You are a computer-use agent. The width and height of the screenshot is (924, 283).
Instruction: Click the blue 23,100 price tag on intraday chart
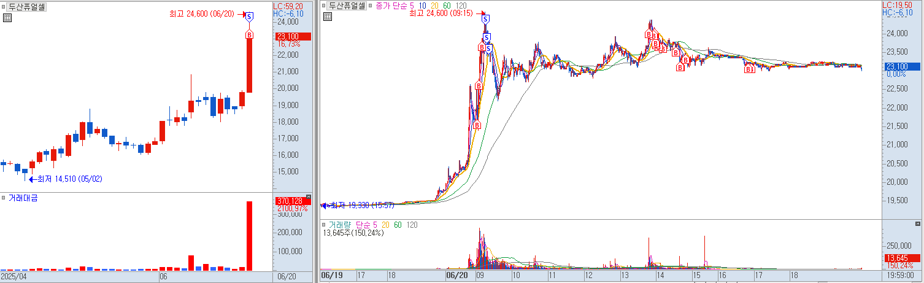(x=903, y=66)
